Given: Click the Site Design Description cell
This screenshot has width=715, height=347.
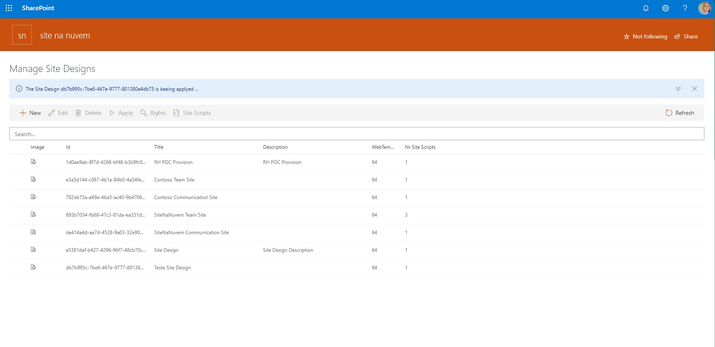Looking at the screenshot, I should coord(288,250).
